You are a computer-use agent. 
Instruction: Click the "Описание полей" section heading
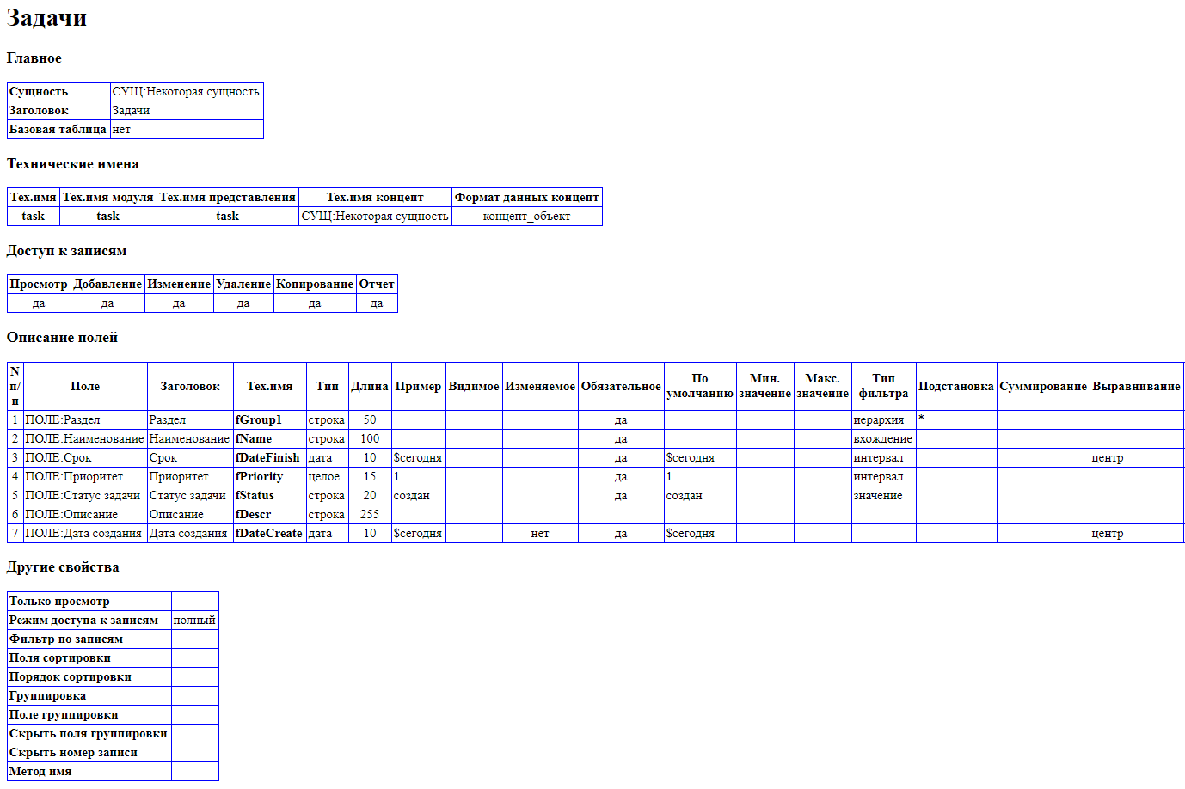(x=63, y=338)
